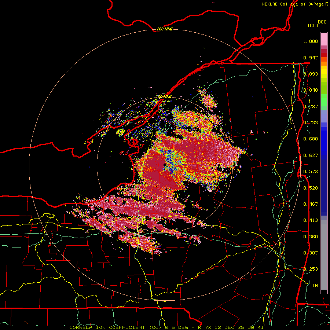Select the 0.733 scale value
330x330 pixels.
click(x=311, y=123)
